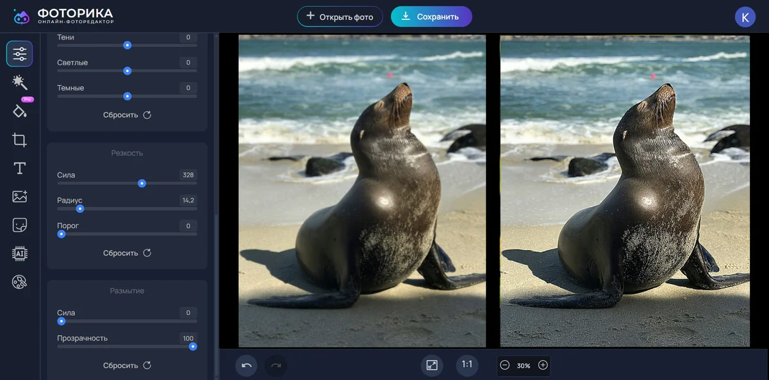Click the K account avatar
The image size is (769, 380).
[x=745, y=17]
